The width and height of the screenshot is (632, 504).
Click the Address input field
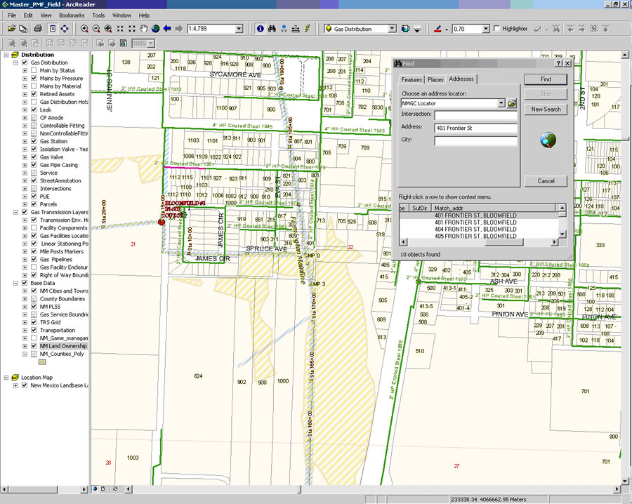[x=475, y=128]
